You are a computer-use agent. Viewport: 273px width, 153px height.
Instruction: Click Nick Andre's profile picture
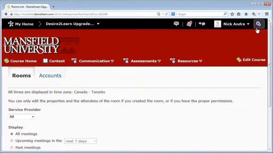click(x=218, y=24)
